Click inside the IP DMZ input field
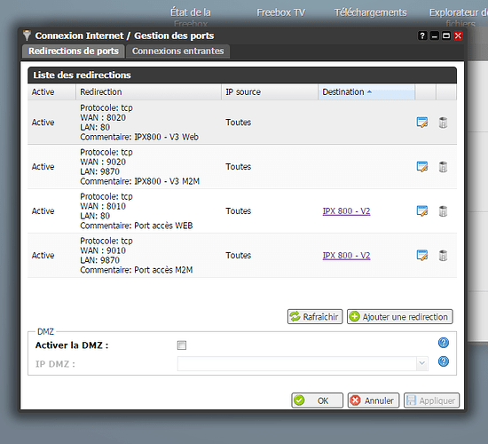The image size is (488, 444). [x=296, y=363]
